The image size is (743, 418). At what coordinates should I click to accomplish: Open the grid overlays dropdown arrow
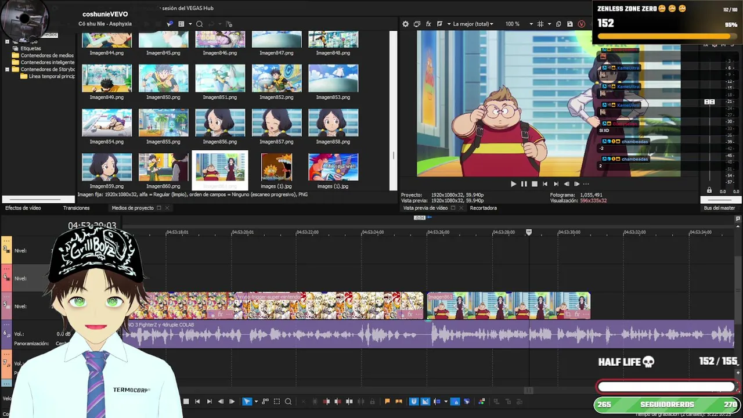[549, 24]
